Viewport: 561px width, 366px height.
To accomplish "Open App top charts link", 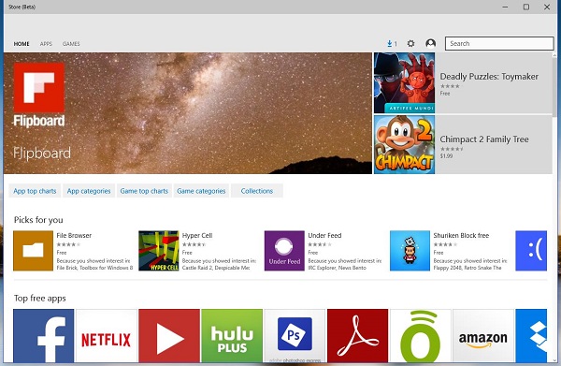I will [x=35, y=191].
